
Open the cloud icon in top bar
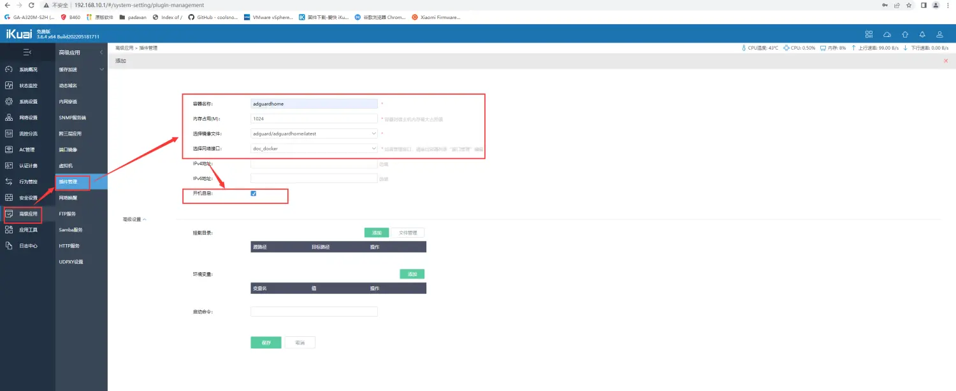click(x=887, y=34)
